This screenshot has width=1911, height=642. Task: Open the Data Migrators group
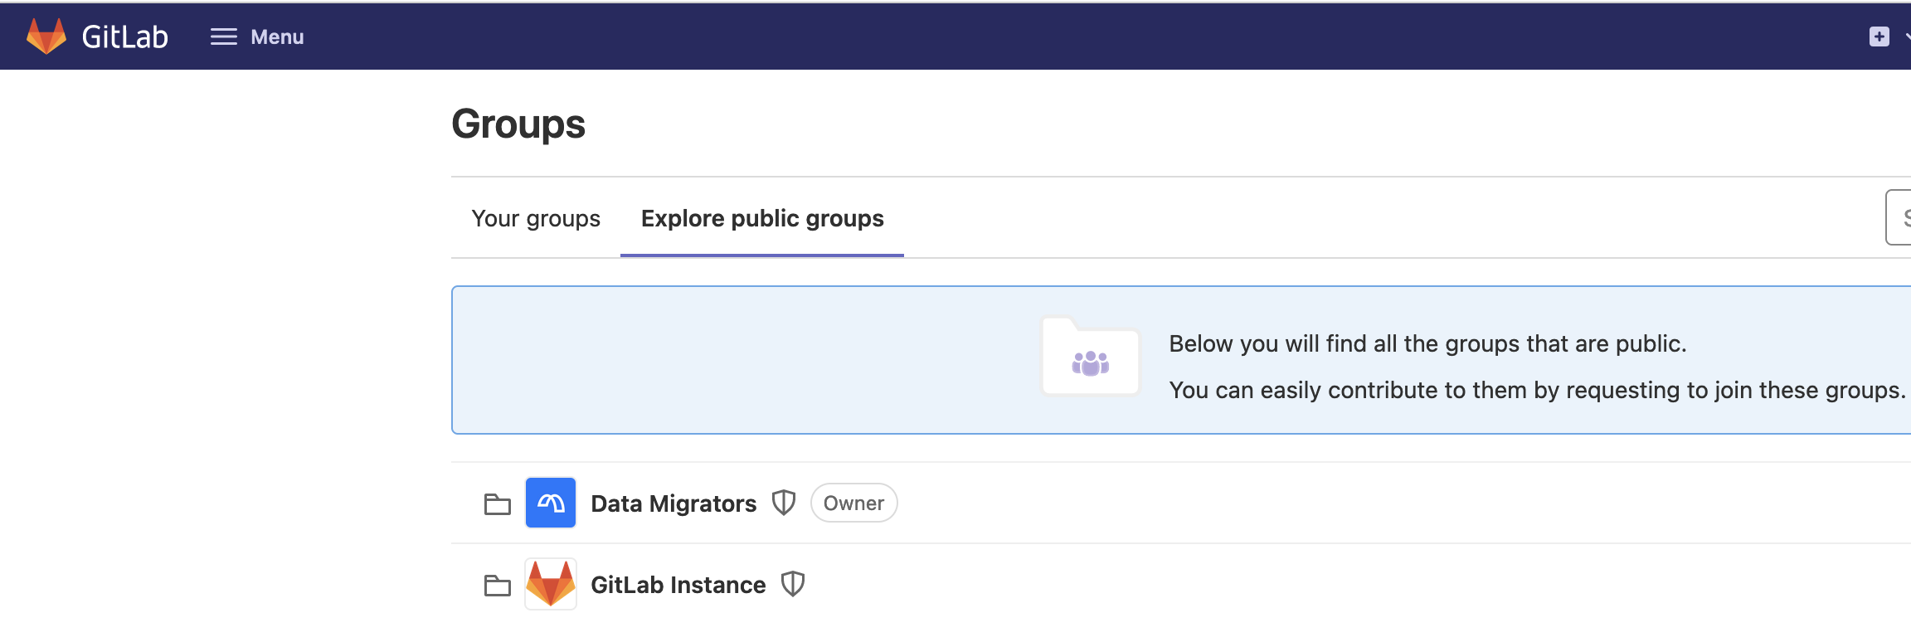pyautogui.click(x=673, y=503)
